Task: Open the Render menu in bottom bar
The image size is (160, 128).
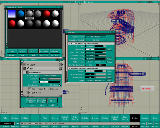Action: click(15, 118)
